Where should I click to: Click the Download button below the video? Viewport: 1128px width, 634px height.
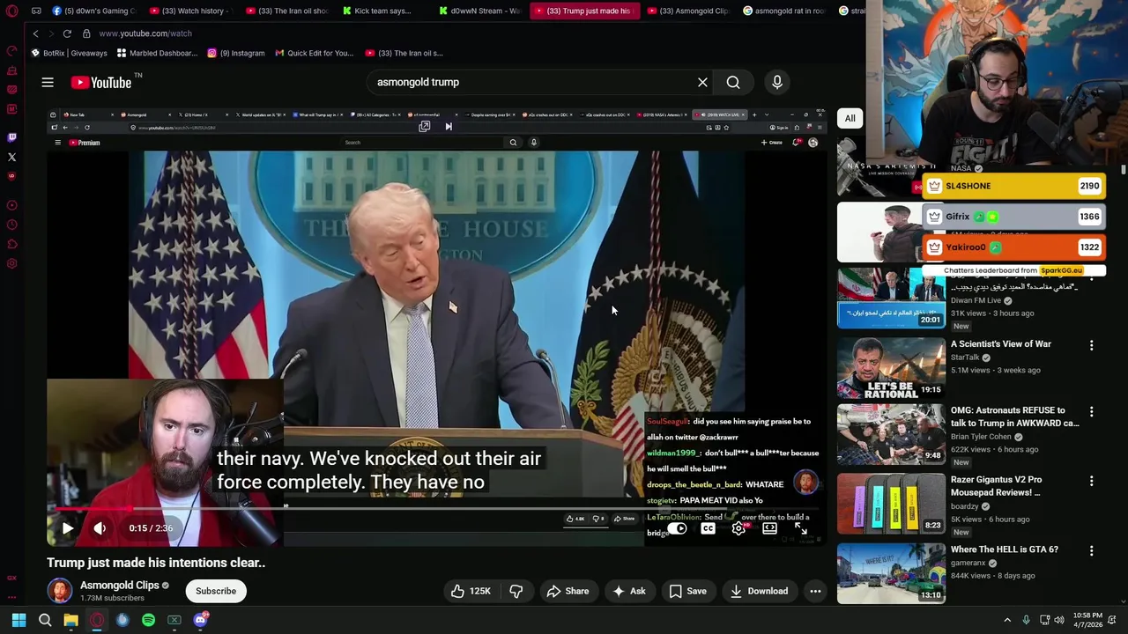coord(759,591)
